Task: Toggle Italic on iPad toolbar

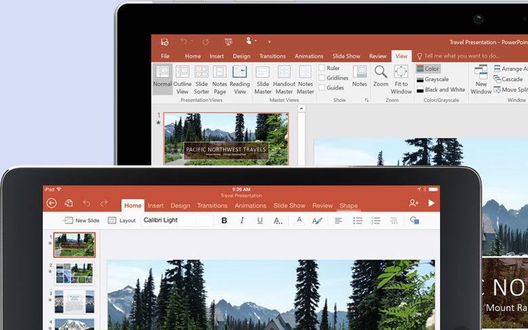Action: tap(242, 220)
